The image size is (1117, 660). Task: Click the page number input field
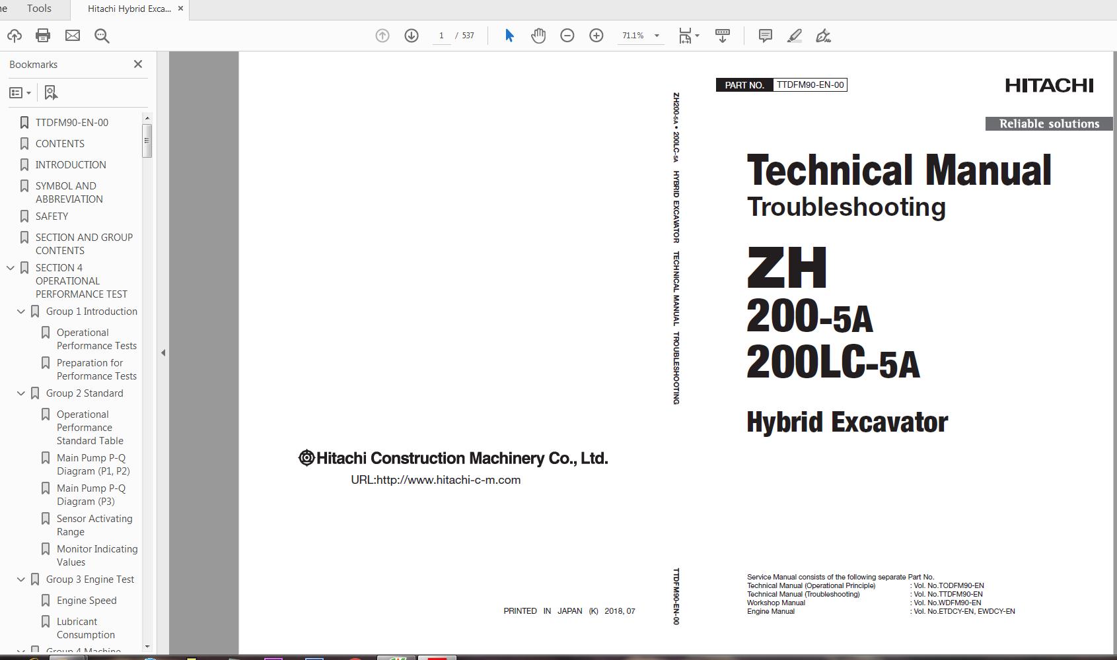coord(441,36)
